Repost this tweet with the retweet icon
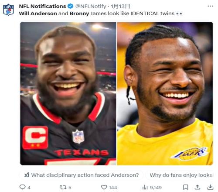The image size is (218, 192). coord(63,187)
